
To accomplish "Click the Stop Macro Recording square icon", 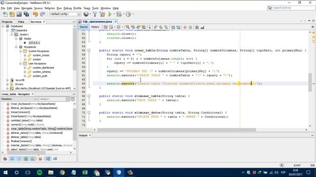I will pyautogui.click(x=191, y=27).
